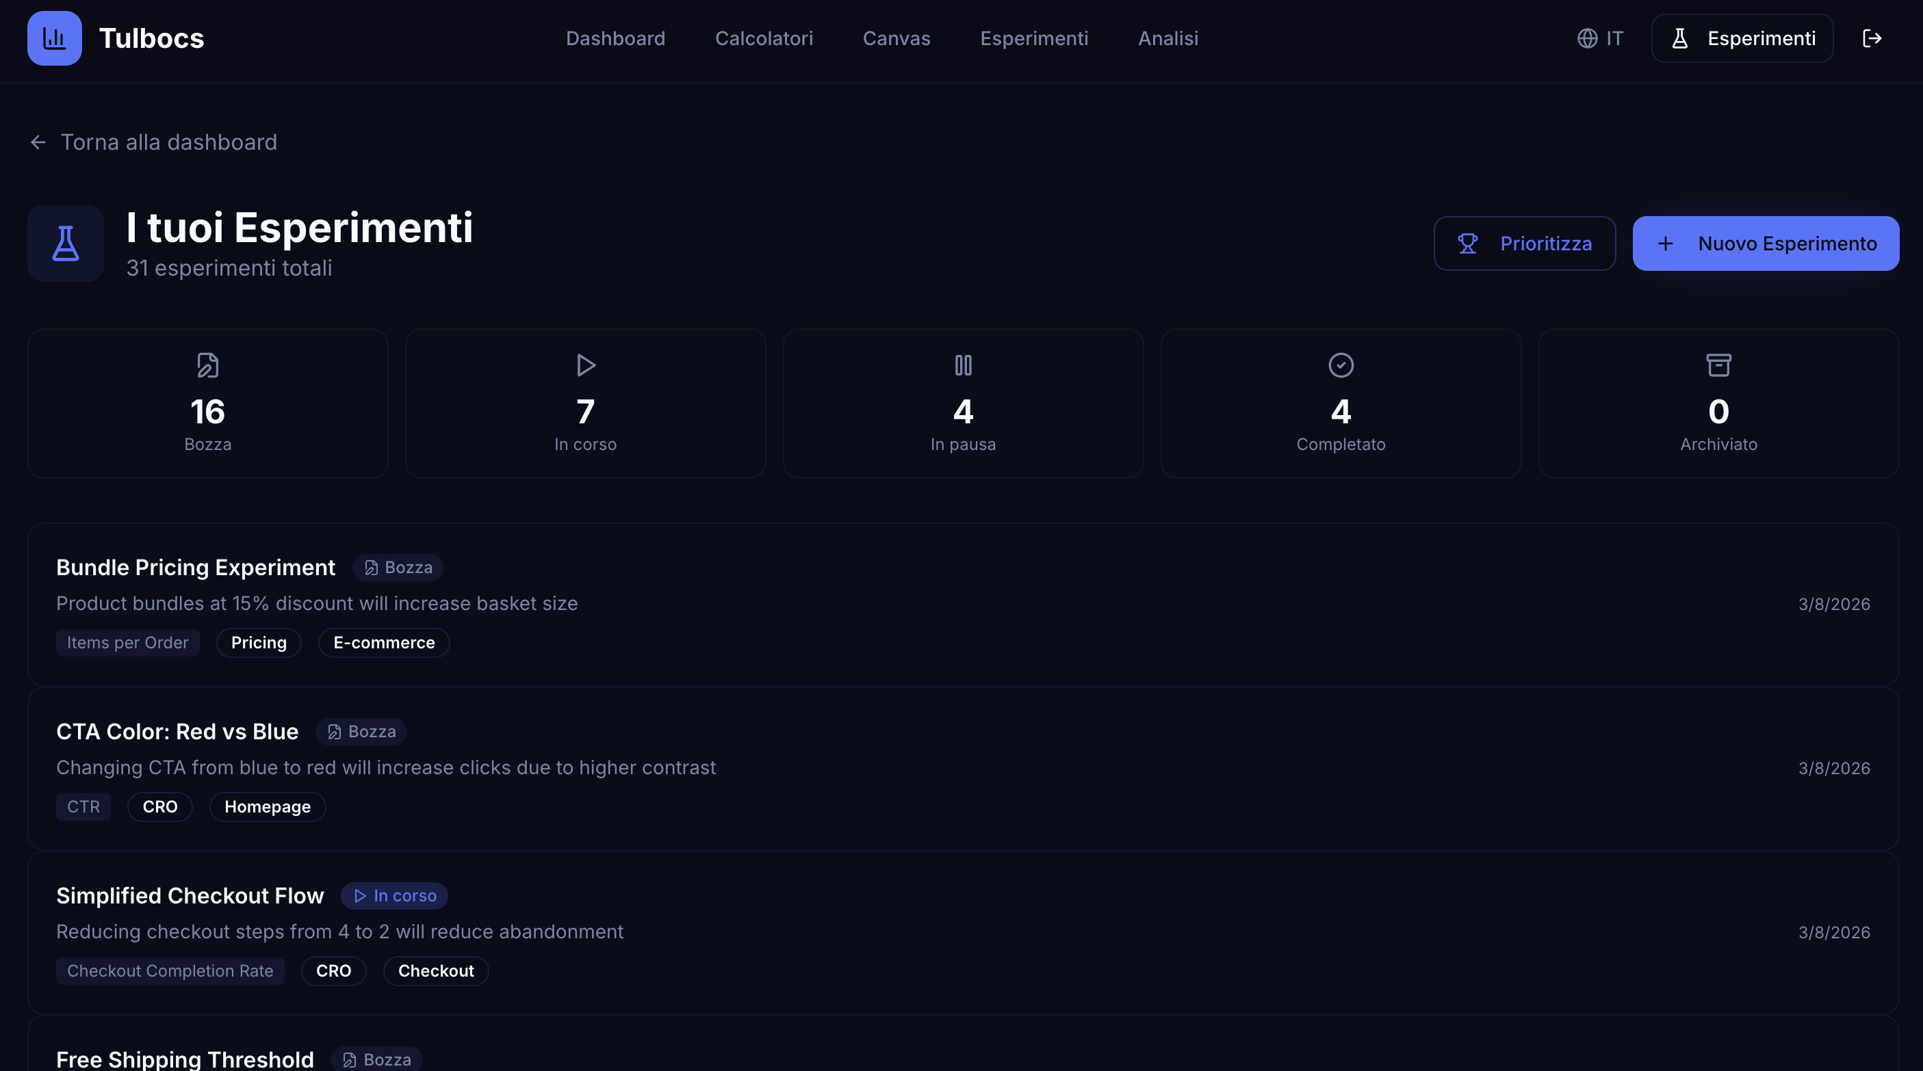
Task: Click the back arrow icon beside Torna alla dashboard
Action: point(38,142)
